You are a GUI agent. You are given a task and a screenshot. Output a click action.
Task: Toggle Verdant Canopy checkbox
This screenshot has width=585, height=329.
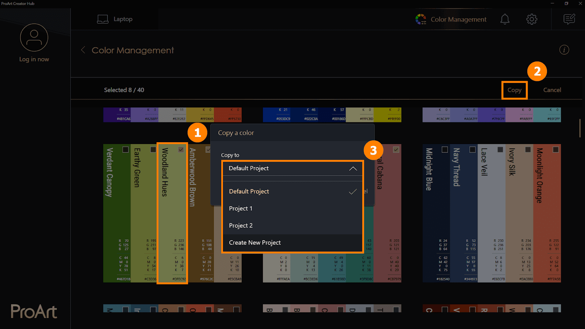(x=125, y=150)
